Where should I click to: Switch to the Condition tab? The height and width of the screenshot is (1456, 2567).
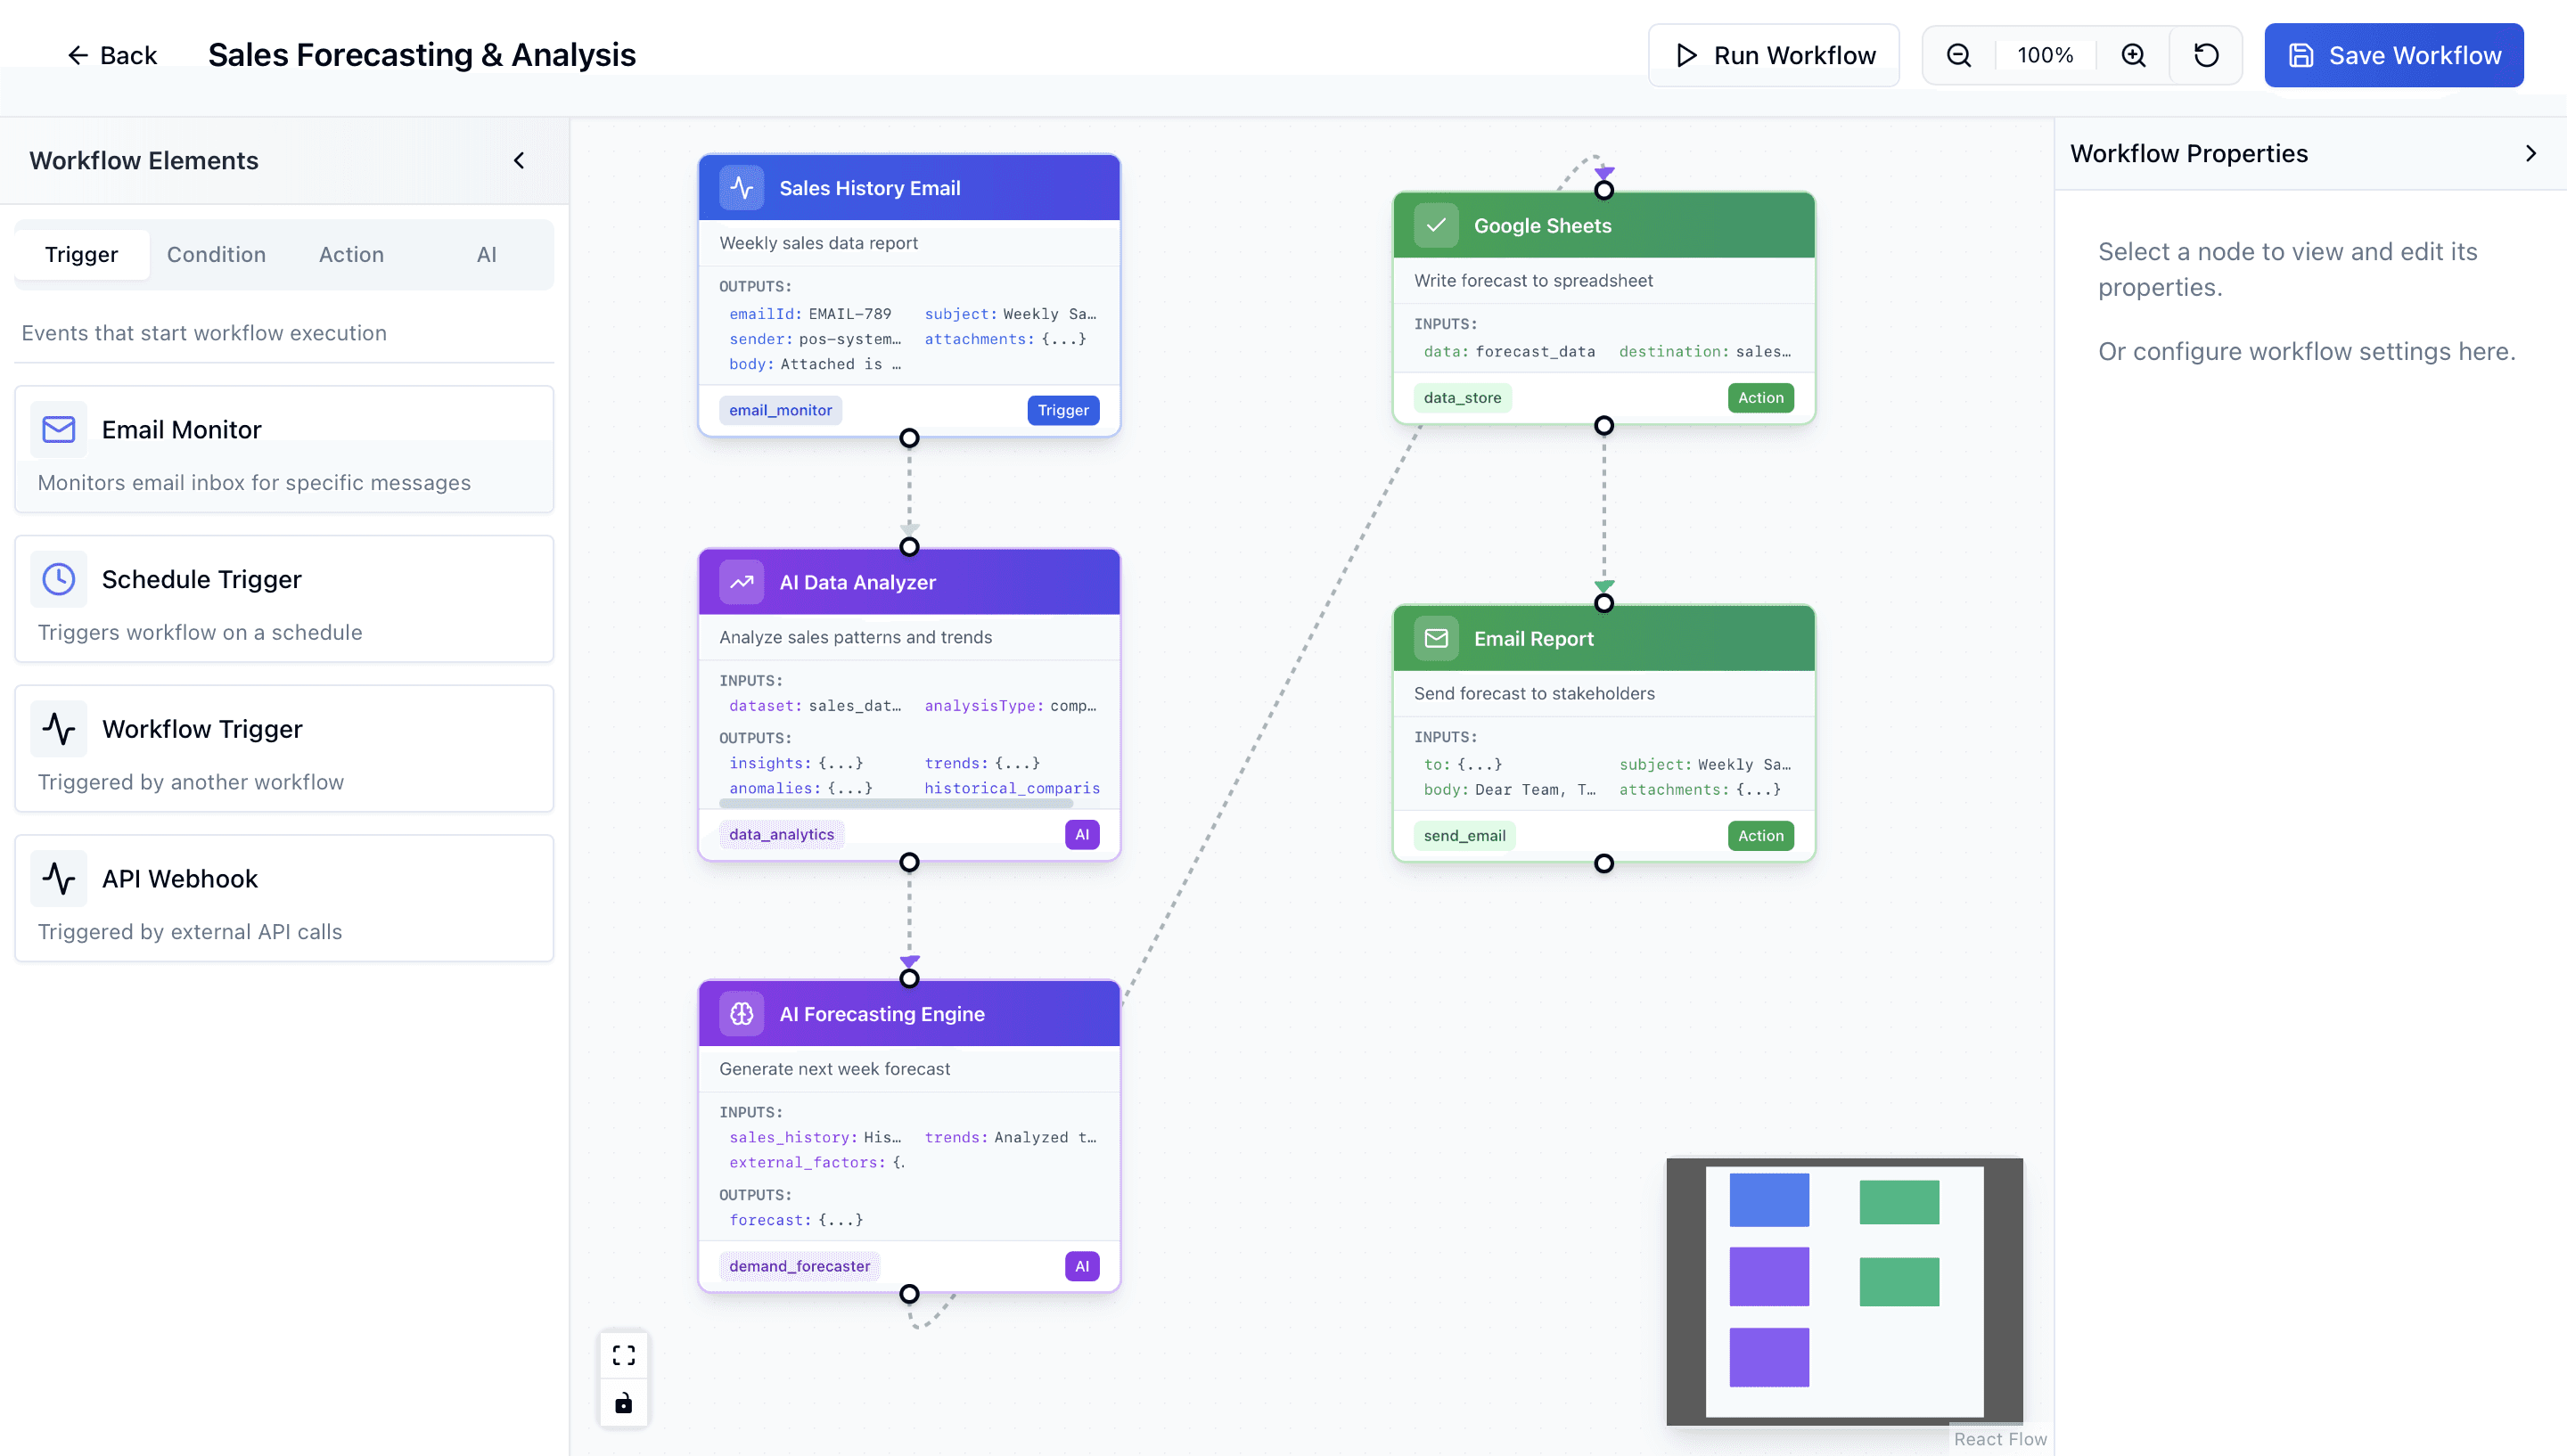click(x=216, y=254)
